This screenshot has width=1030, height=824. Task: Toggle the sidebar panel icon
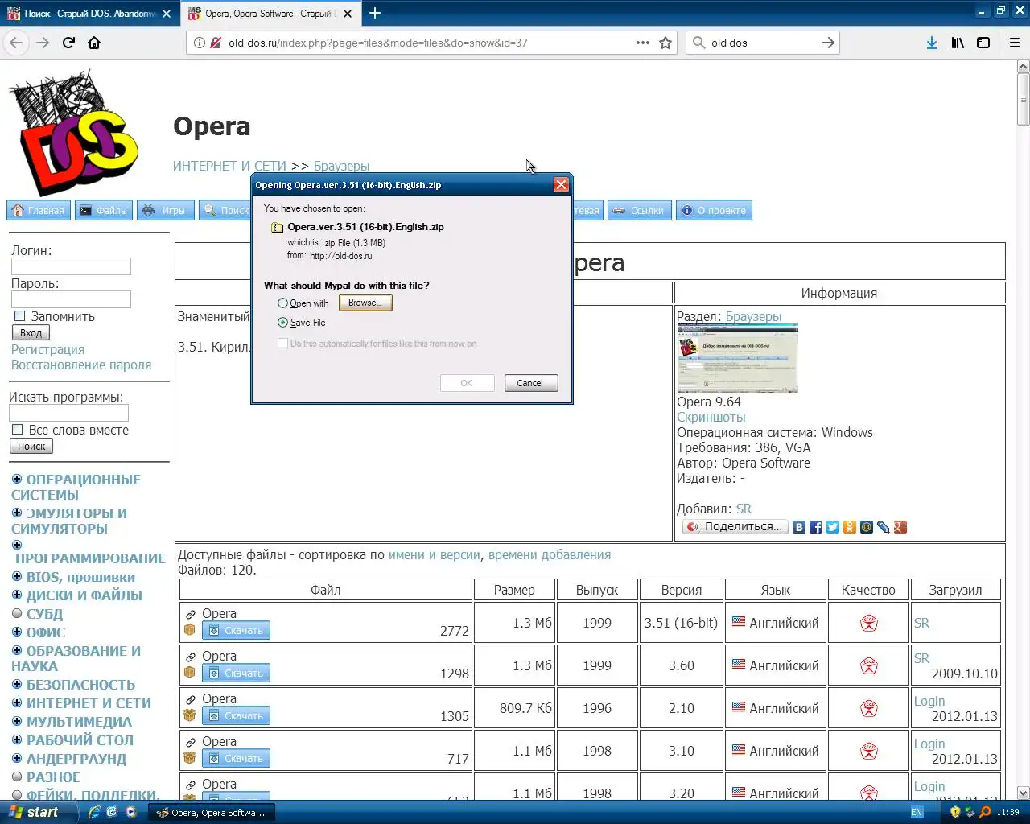point(983,43)
